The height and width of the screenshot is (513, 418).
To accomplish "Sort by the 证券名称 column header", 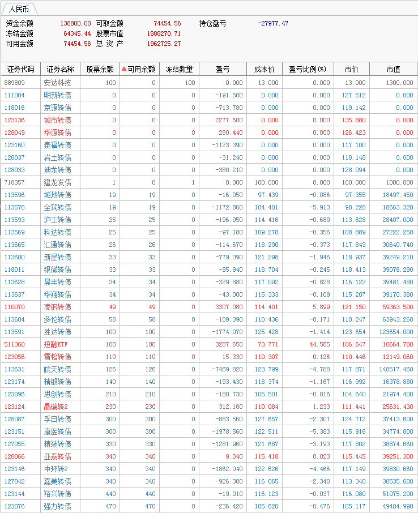I will (60, 69).
